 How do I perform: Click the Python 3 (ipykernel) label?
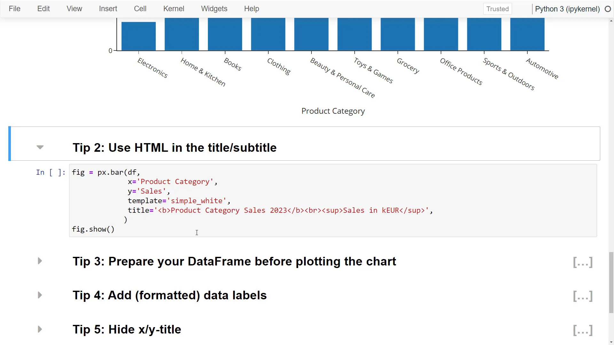click(568, 9)
